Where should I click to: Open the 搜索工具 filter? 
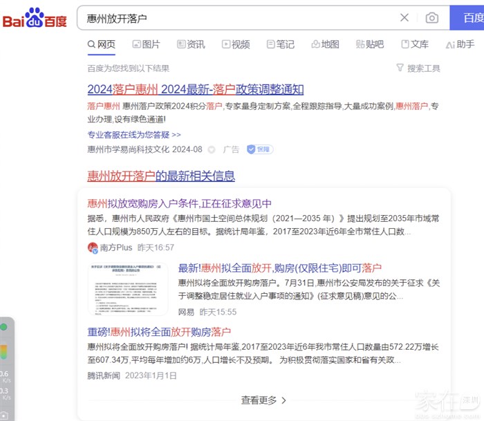418,68
